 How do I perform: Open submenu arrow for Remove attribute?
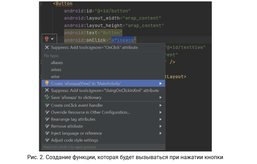(x=160, y=126)
